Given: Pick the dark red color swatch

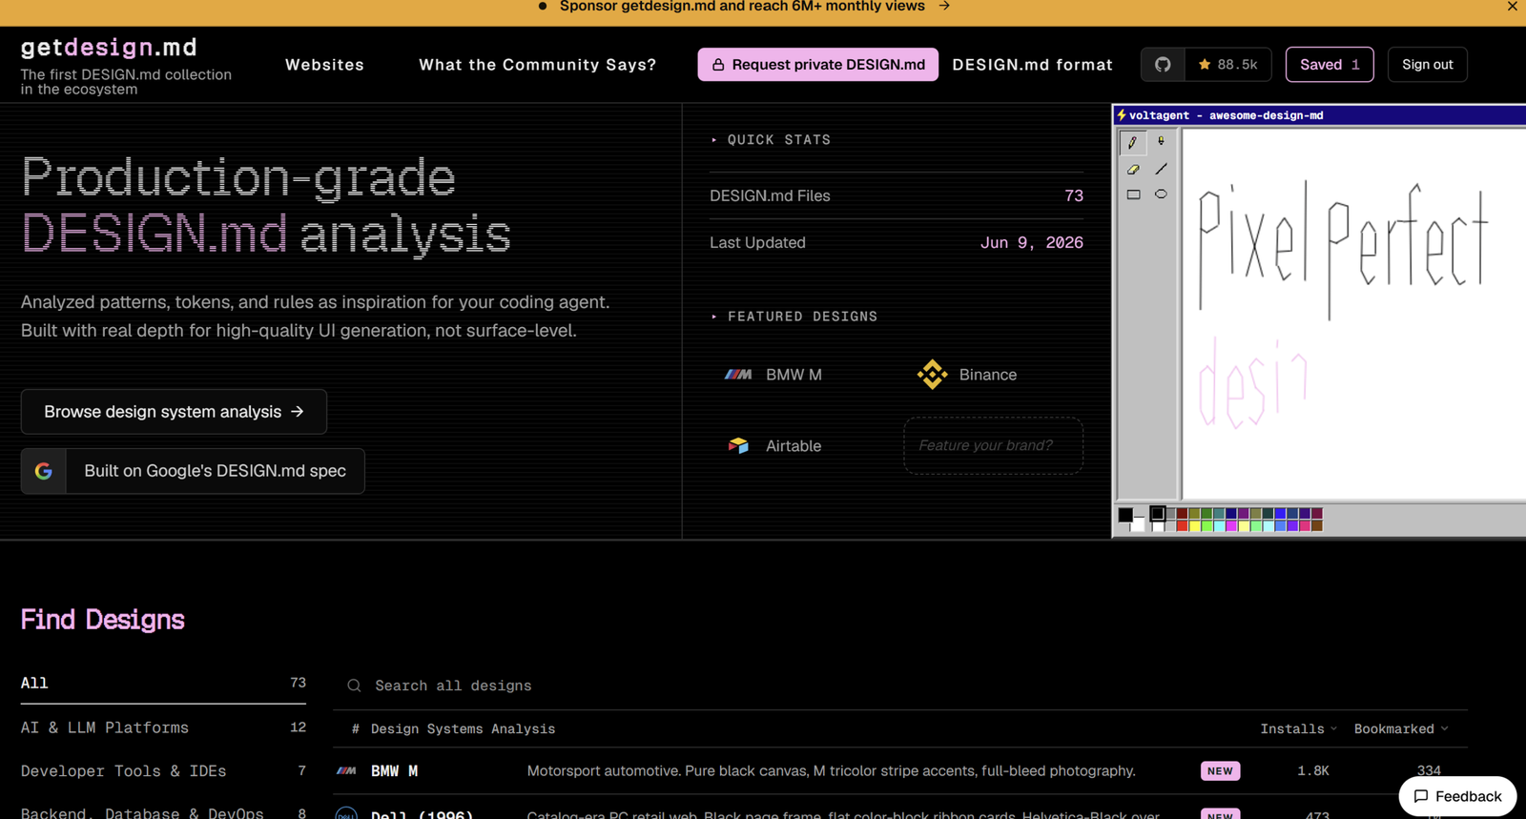Looking at the screenshot, I should (1183, 514).
